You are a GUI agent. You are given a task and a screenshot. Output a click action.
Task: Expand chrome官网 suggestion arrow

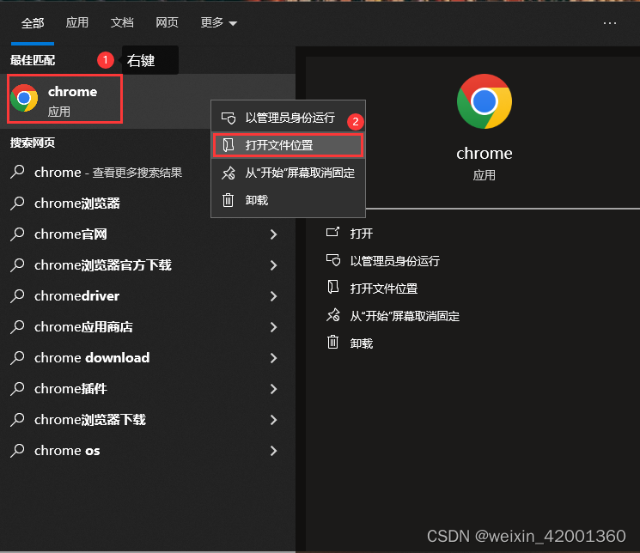[273, 234]
